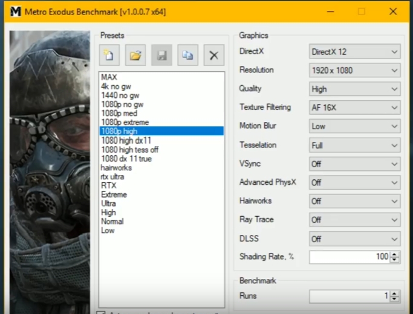This screenshot has height=314, width=413.
Task: Minimize the Metro Exodus Benchmark window
Action: 330,11
